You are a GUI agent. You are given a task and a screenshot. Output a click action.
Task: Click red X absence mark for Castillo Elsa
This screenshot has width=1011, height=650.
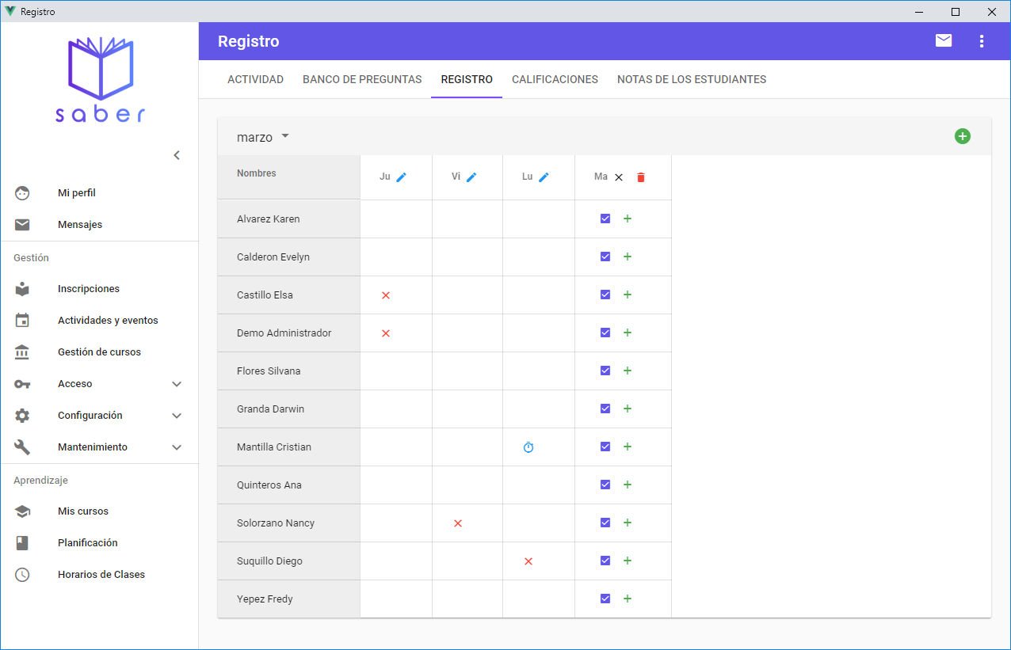[386, 295]
